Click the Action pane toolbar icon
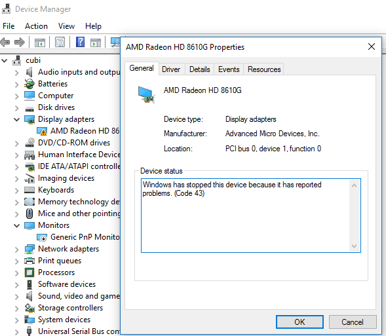 [96, 43]
